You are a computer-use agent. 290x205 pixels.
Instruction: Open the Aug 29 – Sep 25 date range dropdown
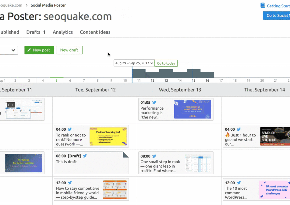(134, 63)
